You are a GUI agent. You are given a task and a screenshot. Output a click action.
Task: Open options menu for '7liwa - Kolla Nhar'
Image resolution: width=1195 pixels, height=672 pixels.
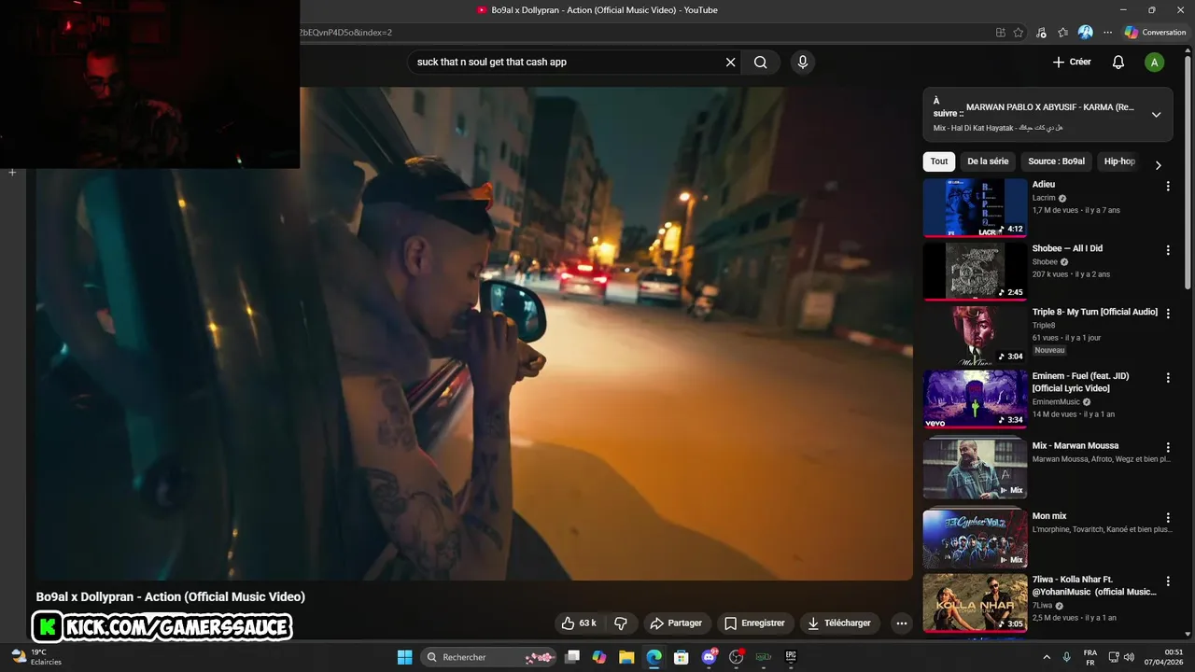click(1168, 581)
